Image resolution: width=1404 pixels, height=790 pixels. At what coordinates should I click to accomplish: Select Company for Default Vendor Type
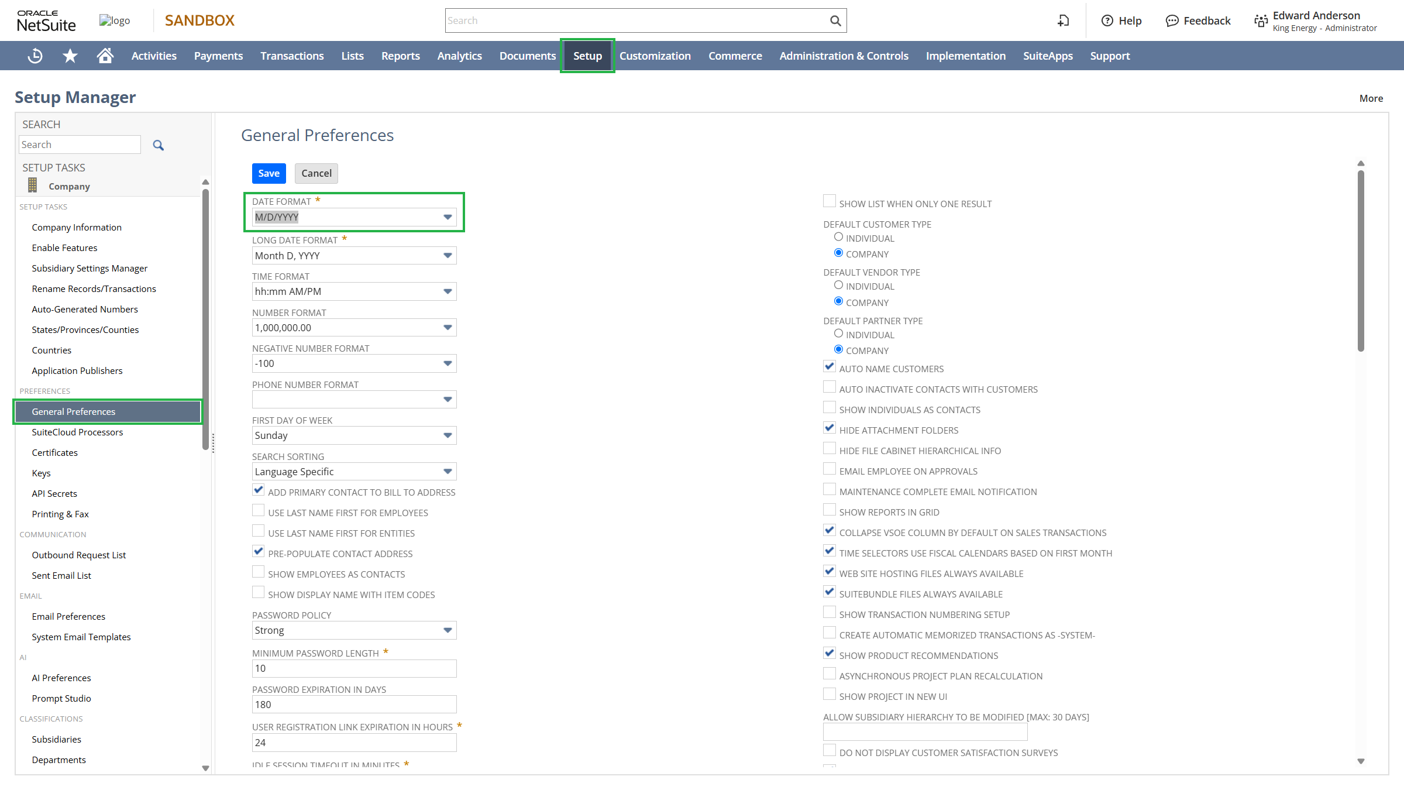[838, 301]
